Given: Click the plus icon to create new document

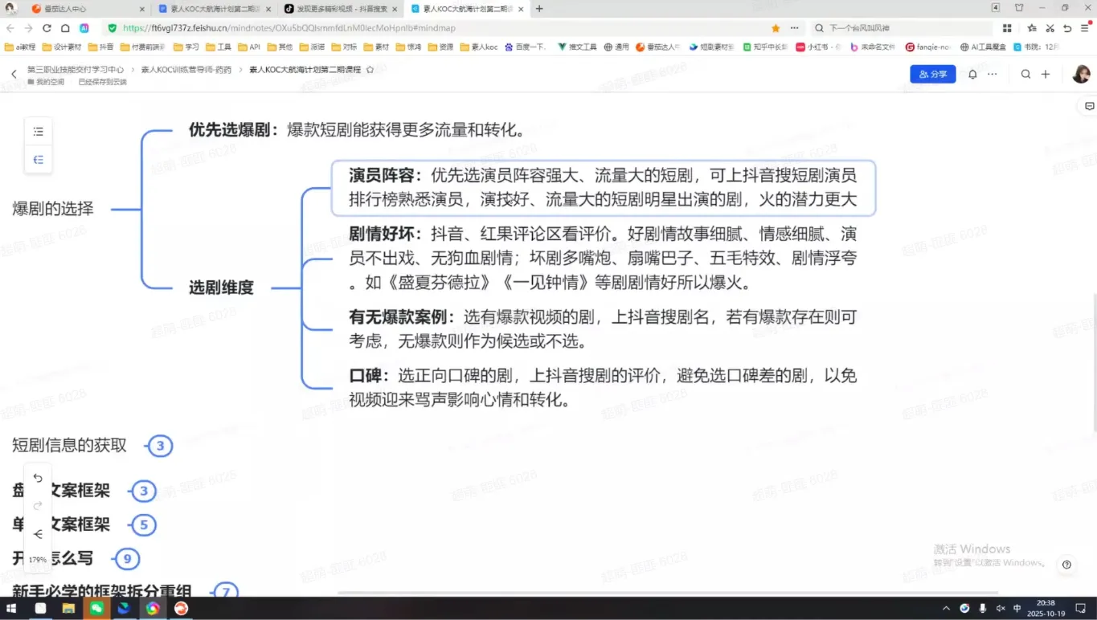Looking at the screenshot, I should pyautogui.click(x=1046, y=73).
